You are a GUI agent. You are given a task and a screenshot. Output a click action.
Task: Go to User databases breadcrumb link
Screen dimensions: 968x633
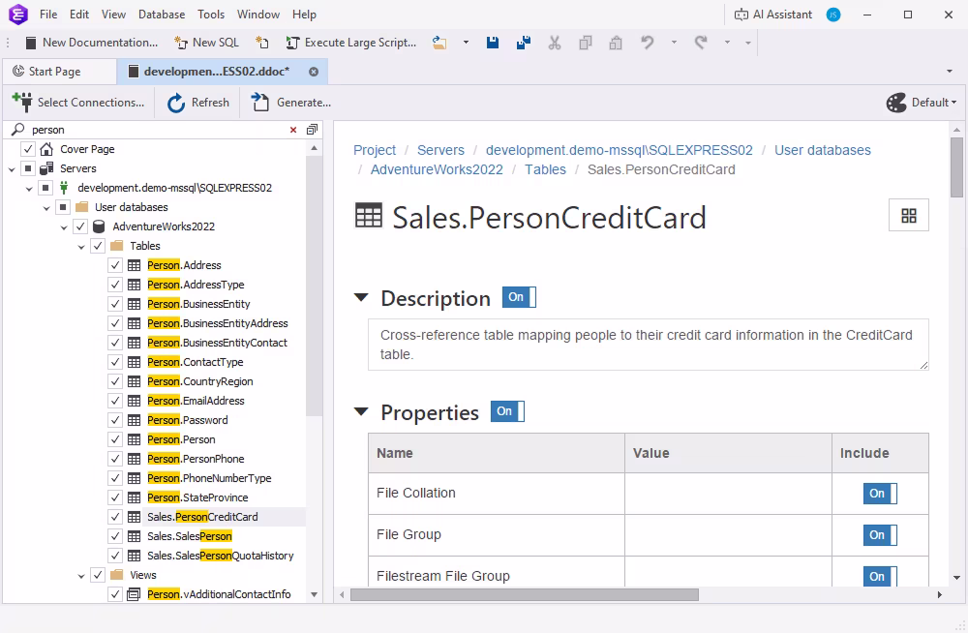[x=822, y=150]
